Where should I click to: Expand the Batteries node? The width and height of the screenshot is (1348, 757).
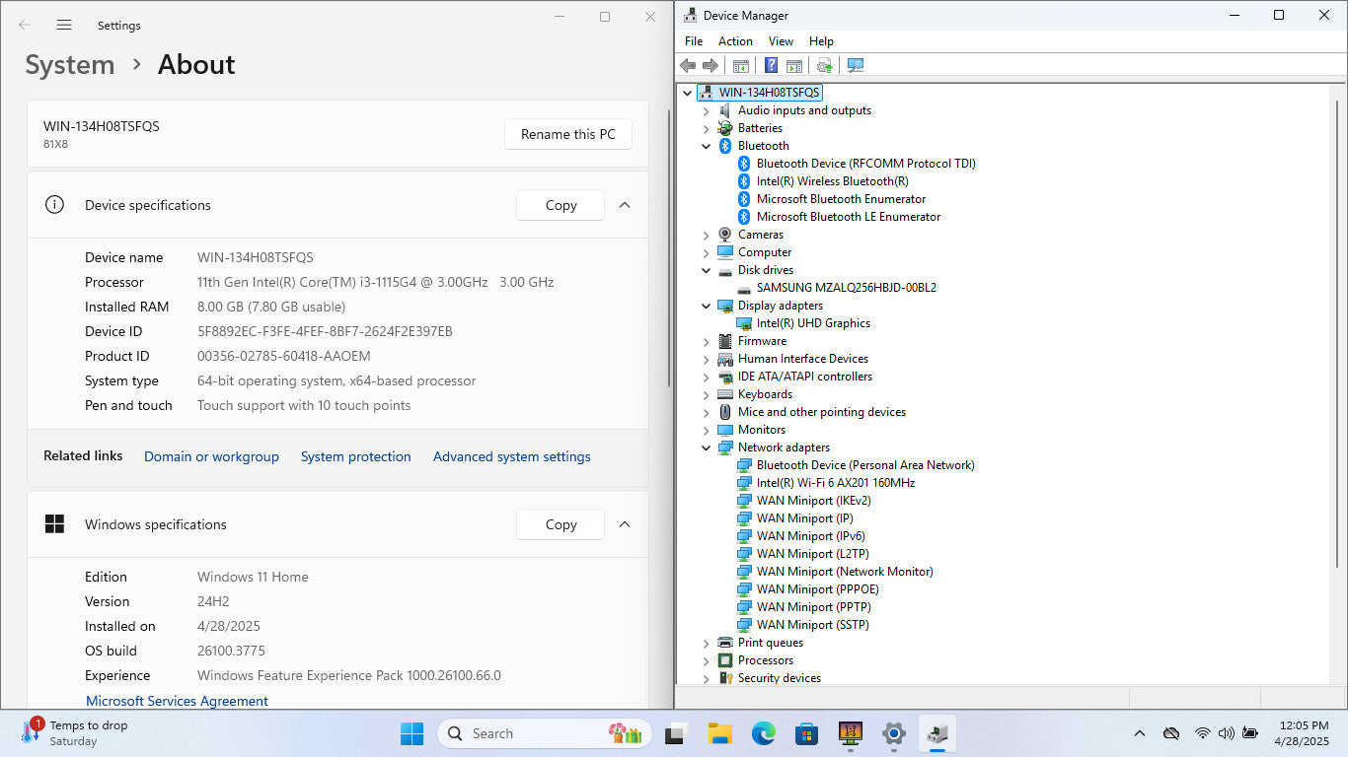coord(707,128)
